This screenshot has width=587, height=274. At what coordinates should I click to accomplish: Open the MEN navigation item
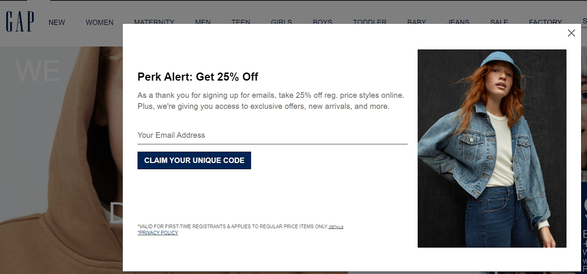(203, 22)
